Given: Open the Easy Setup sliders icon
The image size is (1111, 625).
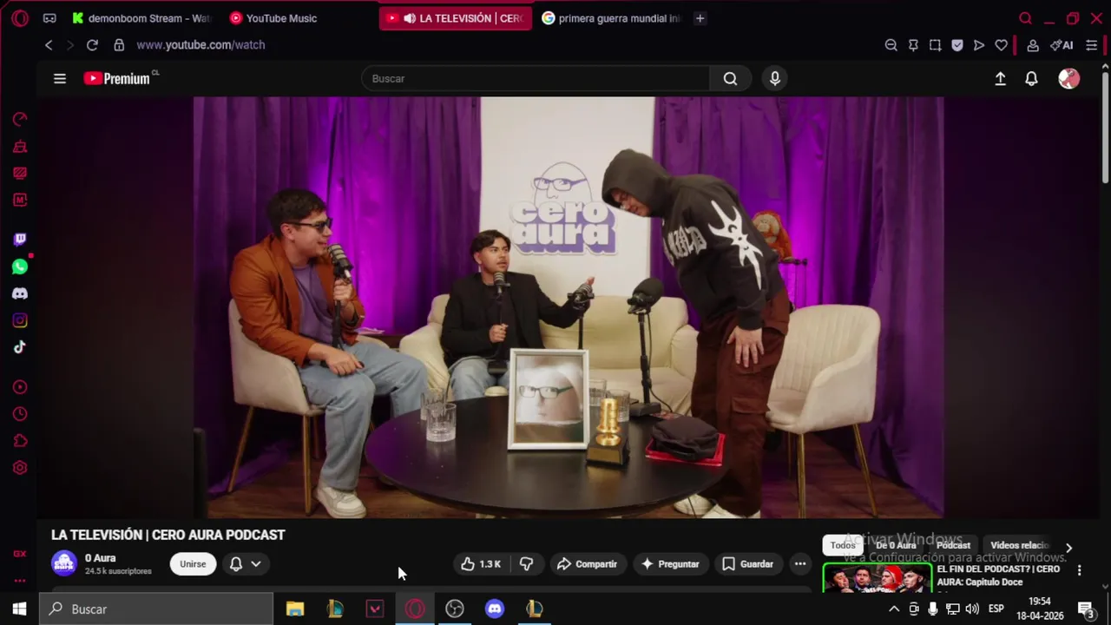Looking at the screenshot, I should pos(1092,45).
